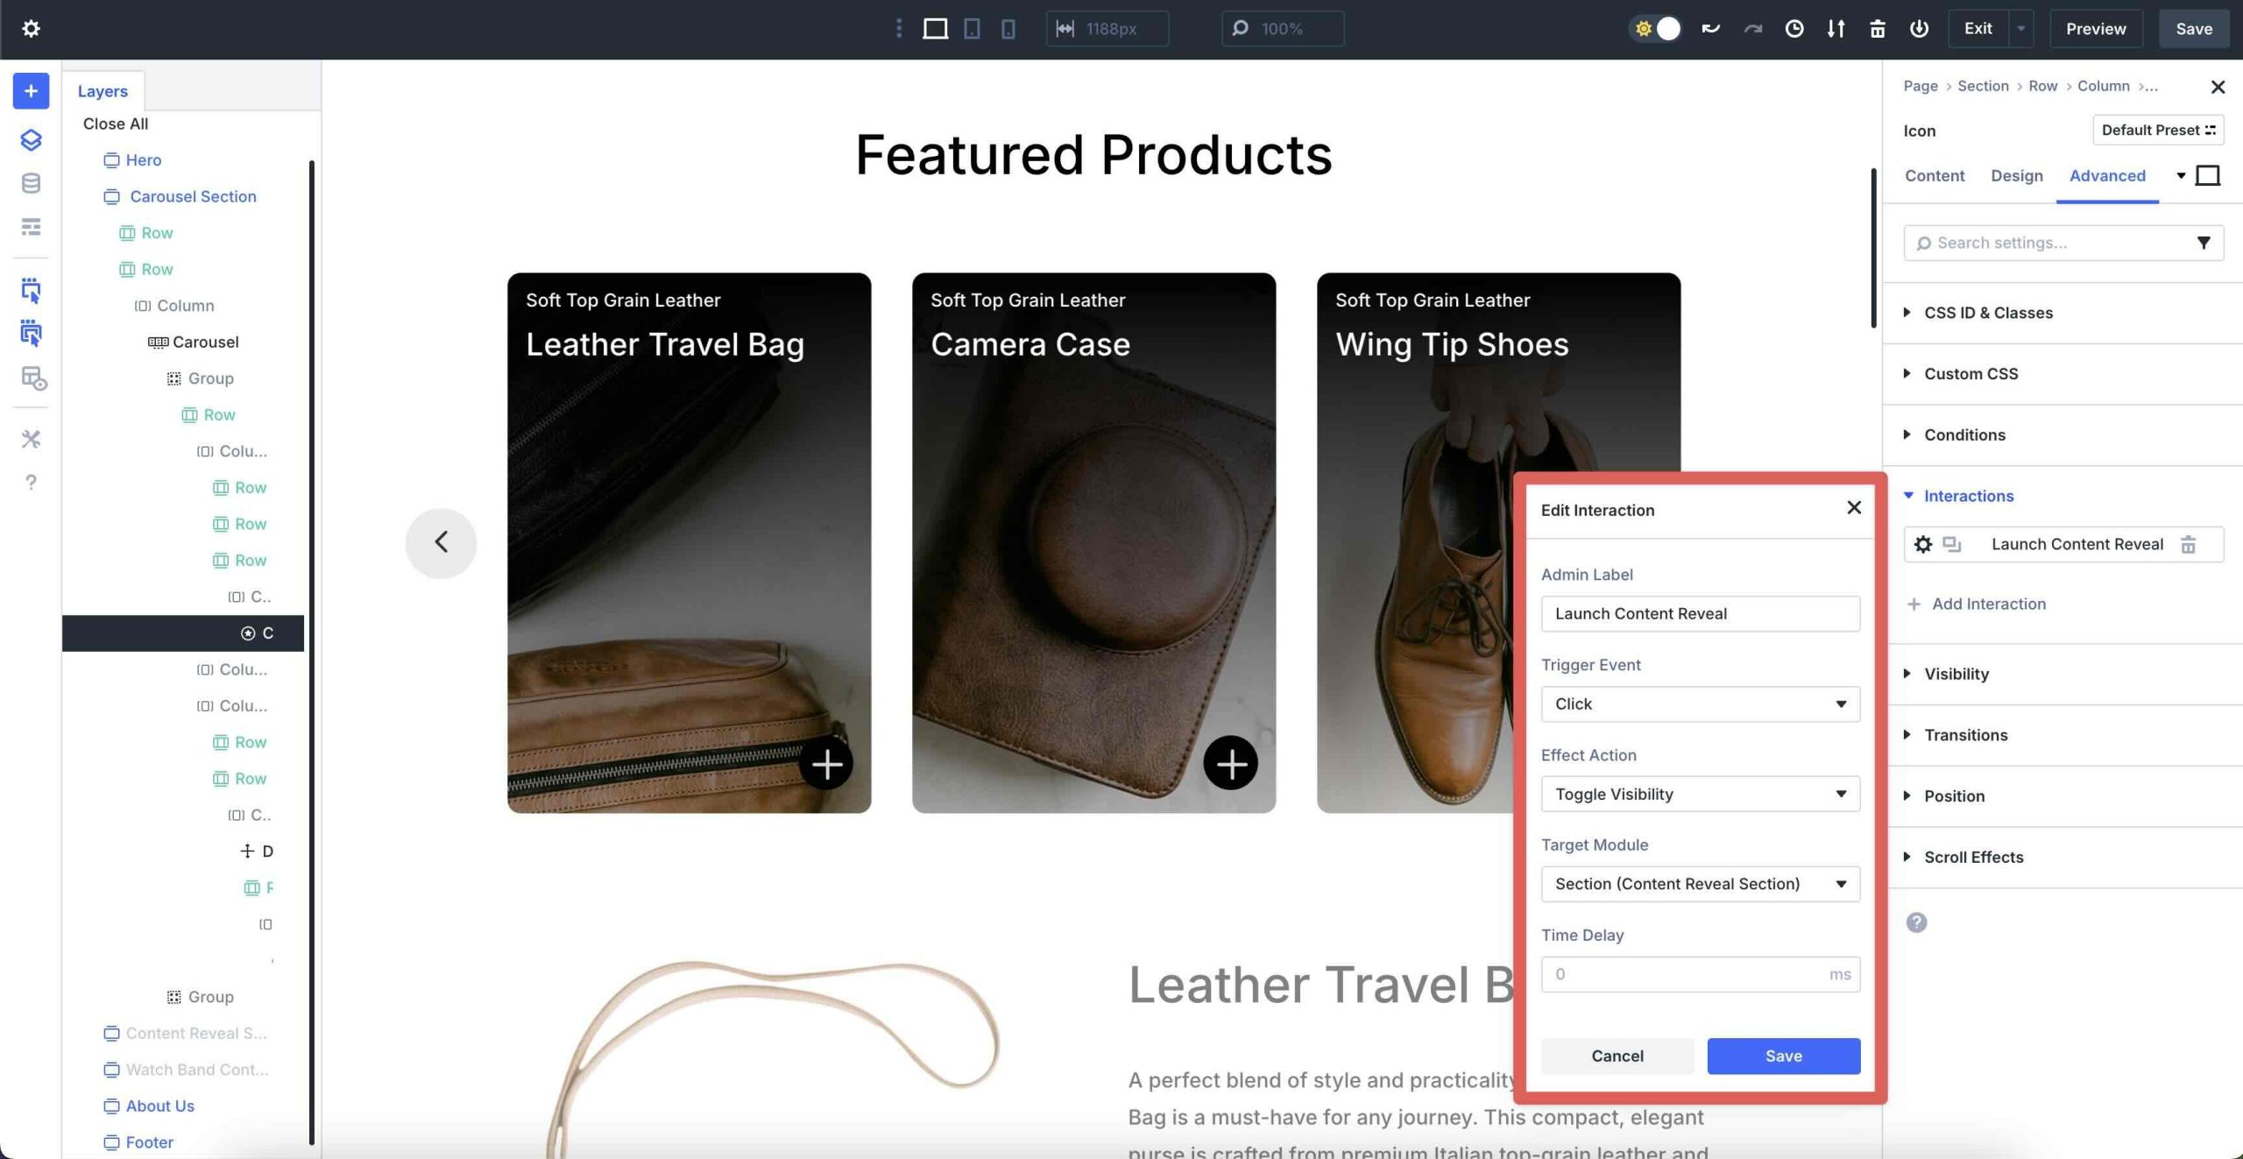Delete the Launch Content Reveal interaction
Image resolution: width=2243 pixels, height=1159 pixels.
pyautogui.click(x=2188, y=544)
